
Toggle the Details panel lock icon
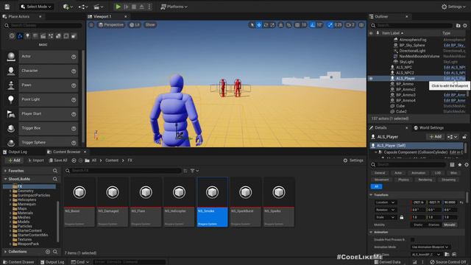[x=464, y=137]
